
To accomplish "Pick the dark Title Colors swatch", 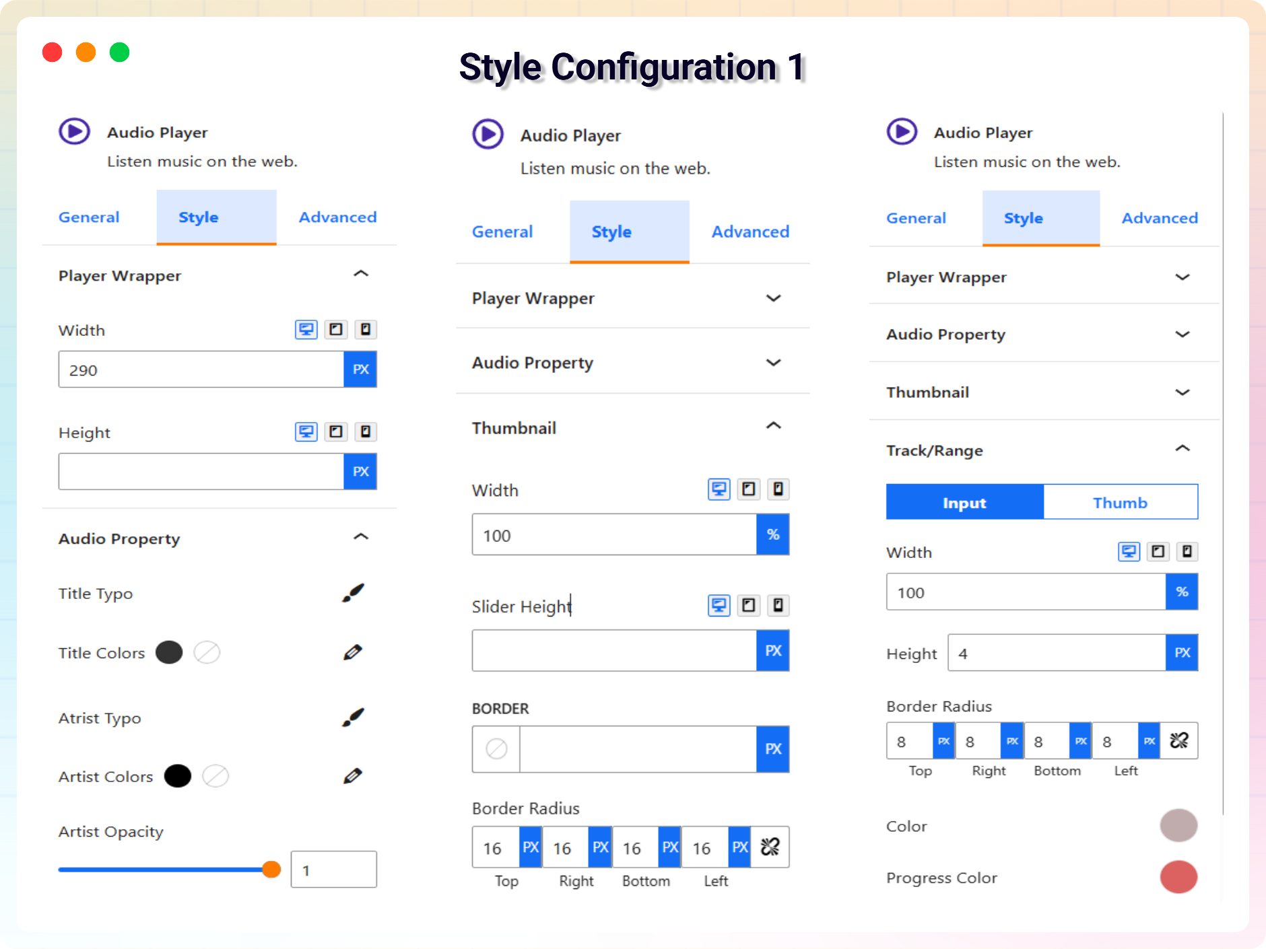I will point(169,652).
